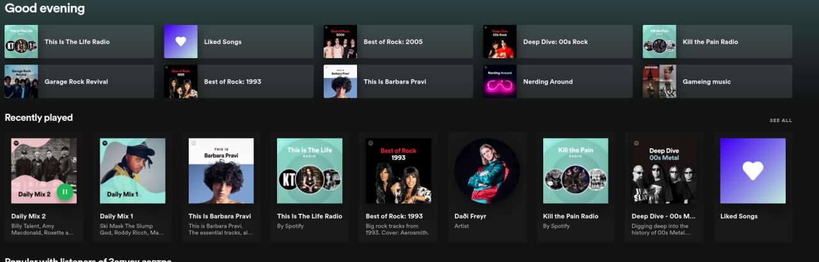Click Deep Dive - 00s M... card title
This screenshot has height=262, width=819.
click(664, 216)
